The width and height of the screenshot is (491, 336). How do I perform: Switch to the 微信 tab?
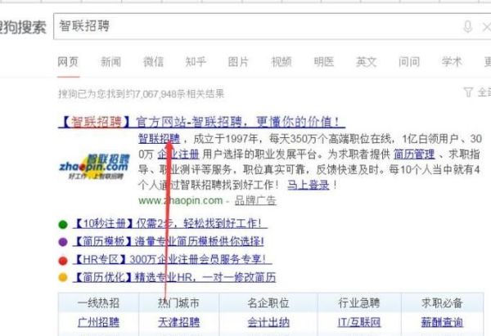(x=153, y=61)
